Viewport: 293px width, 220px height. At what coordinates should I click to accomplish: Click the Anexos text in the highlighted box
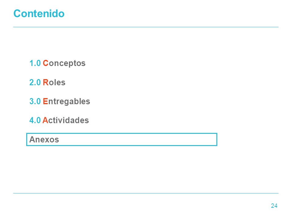[x=44, y=140]
